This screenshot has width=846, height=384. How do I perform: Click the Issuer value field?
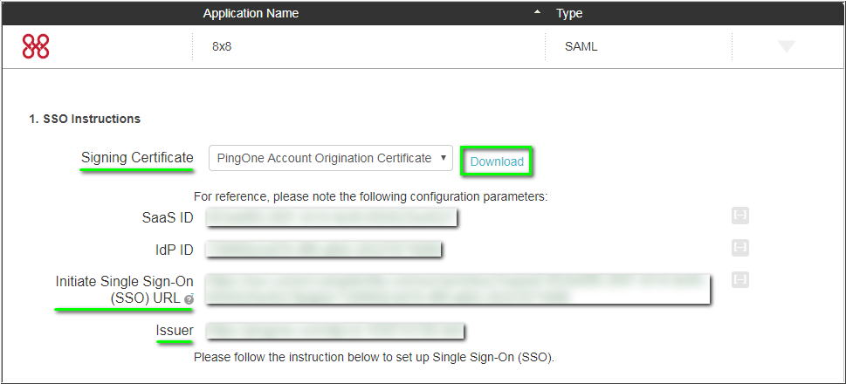coord(335,331)
